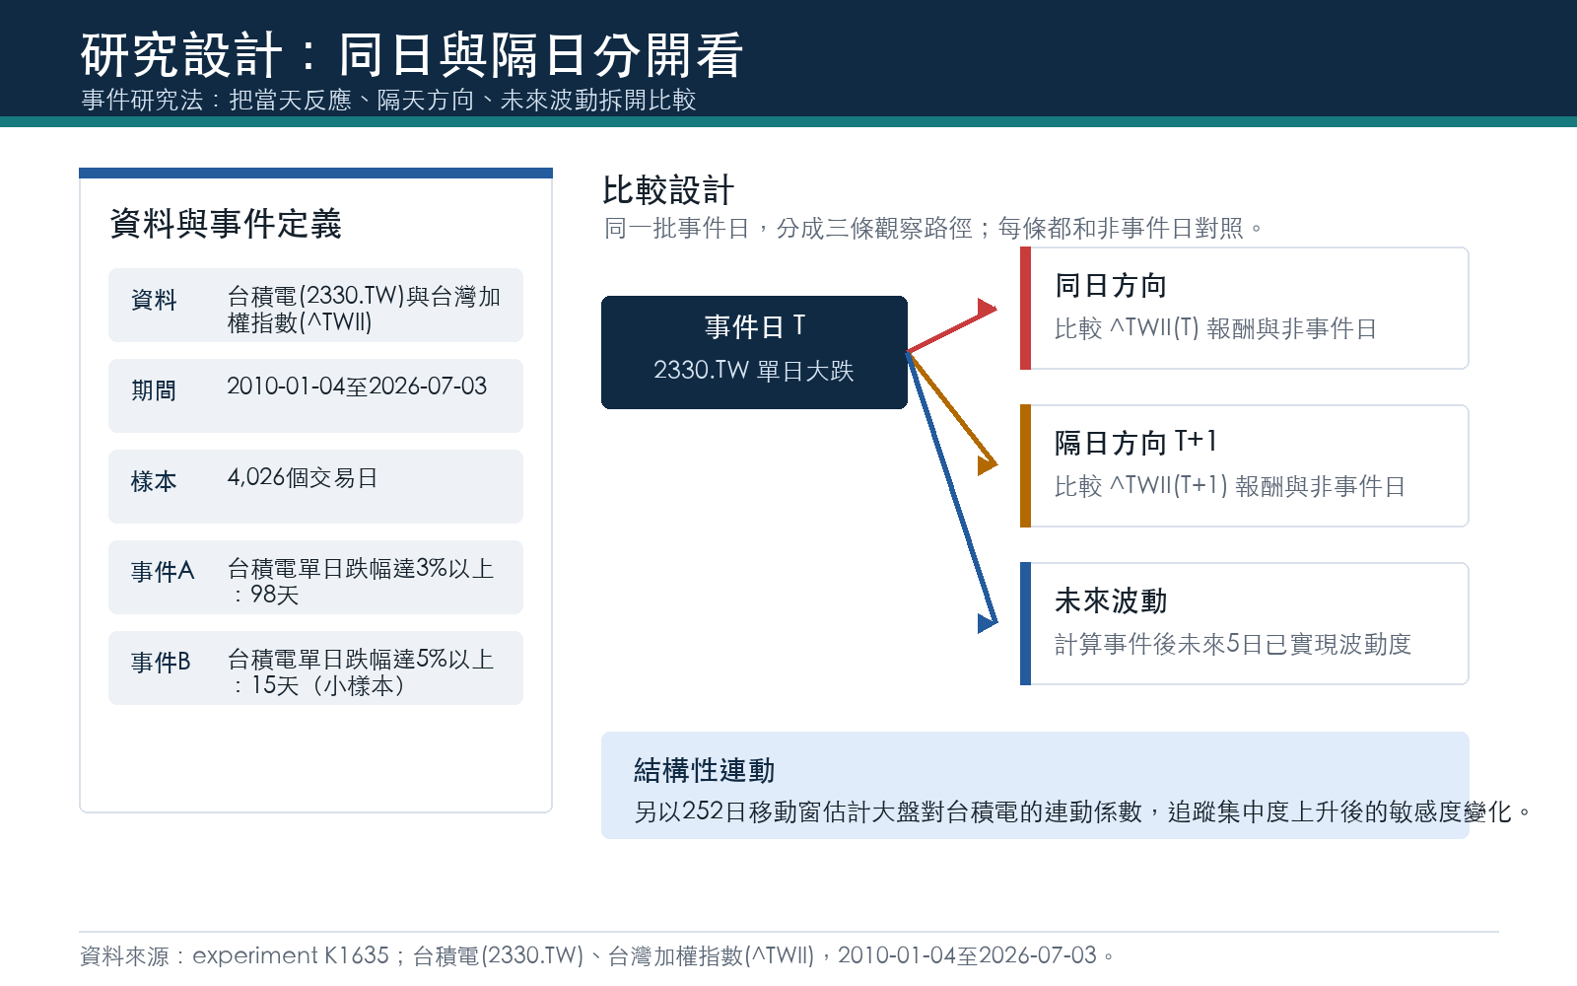Image resolution: width=1577 pixels, height=986 pixels.
Task: Select 計算事件後未來5日已實現波動度 text
Action: point(1233,644)
